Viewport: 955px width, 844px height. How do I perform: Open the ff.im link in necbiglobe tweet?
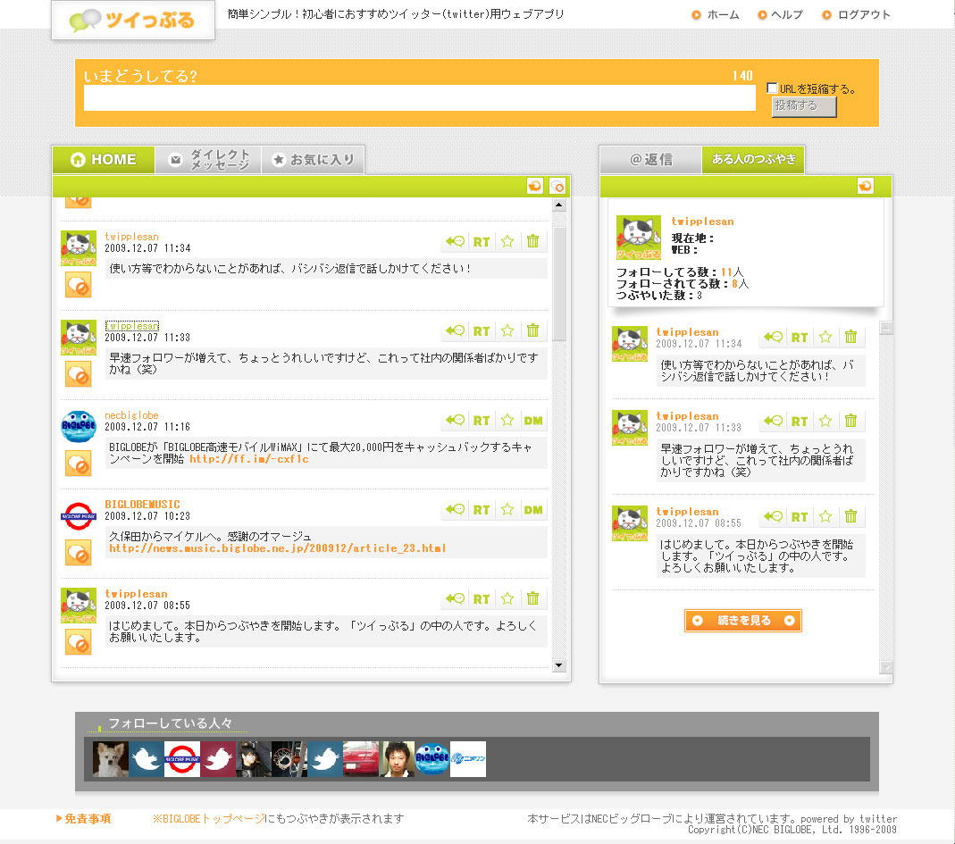249,459
